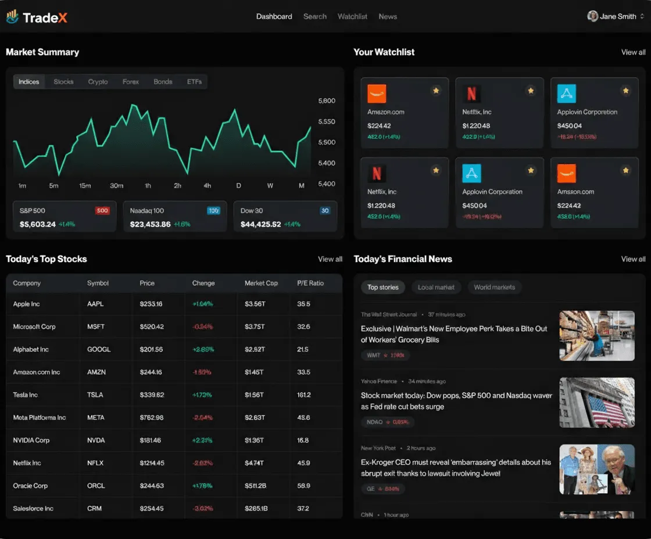Click View all next to Your Watchlist
The height and width of the screenshot is (539, 651).
[x=633, y=52]
